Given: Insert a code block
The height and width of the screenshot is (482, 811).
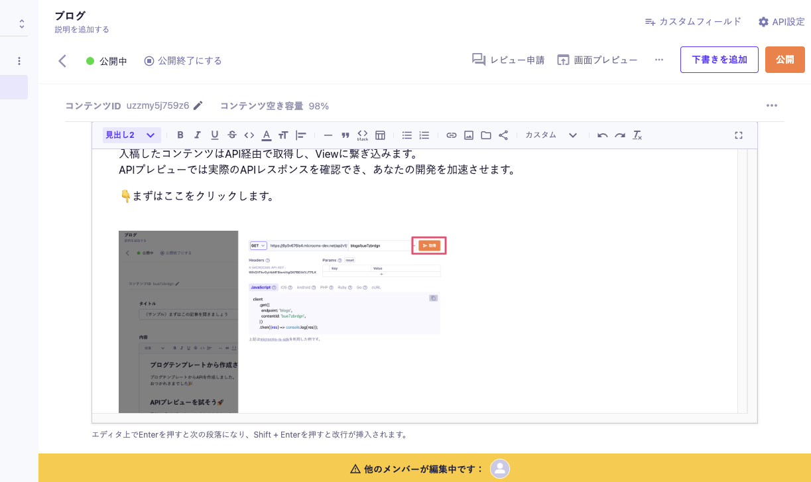Looking at the screenshot, I should click(363, 135).
